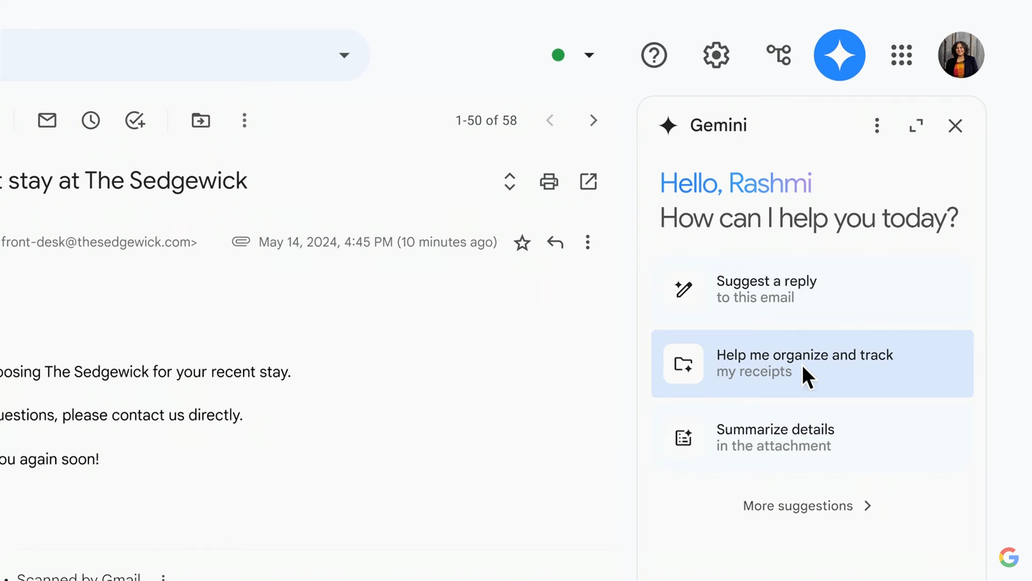This screenshot has height=581, width=1032.
Task: Open Gmail compose/new email icon
Action: point(47,120)
